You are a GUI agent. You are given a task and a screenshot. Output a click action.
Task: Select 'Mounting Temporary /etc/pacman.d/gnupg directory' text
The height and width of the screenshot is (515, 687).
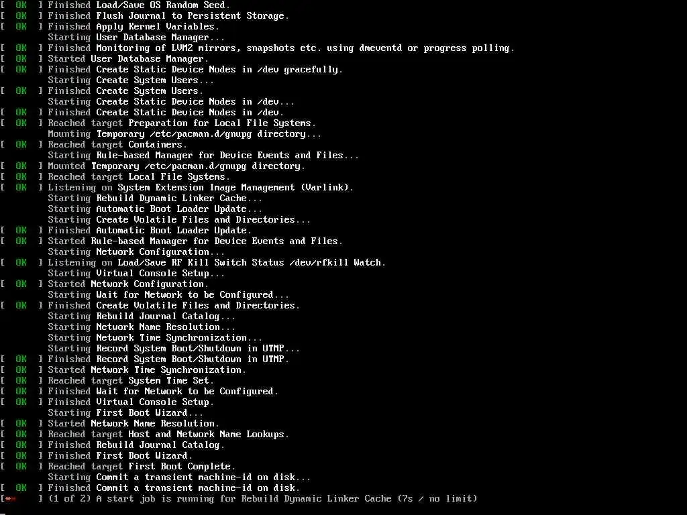tap(184, 134)
